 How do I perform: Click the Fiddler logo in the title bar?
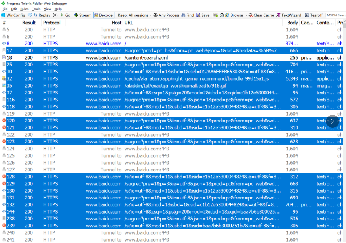(3, 3)
